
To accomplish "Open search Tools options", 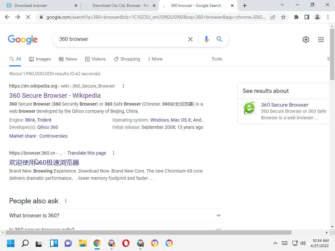I will point(217,59).
